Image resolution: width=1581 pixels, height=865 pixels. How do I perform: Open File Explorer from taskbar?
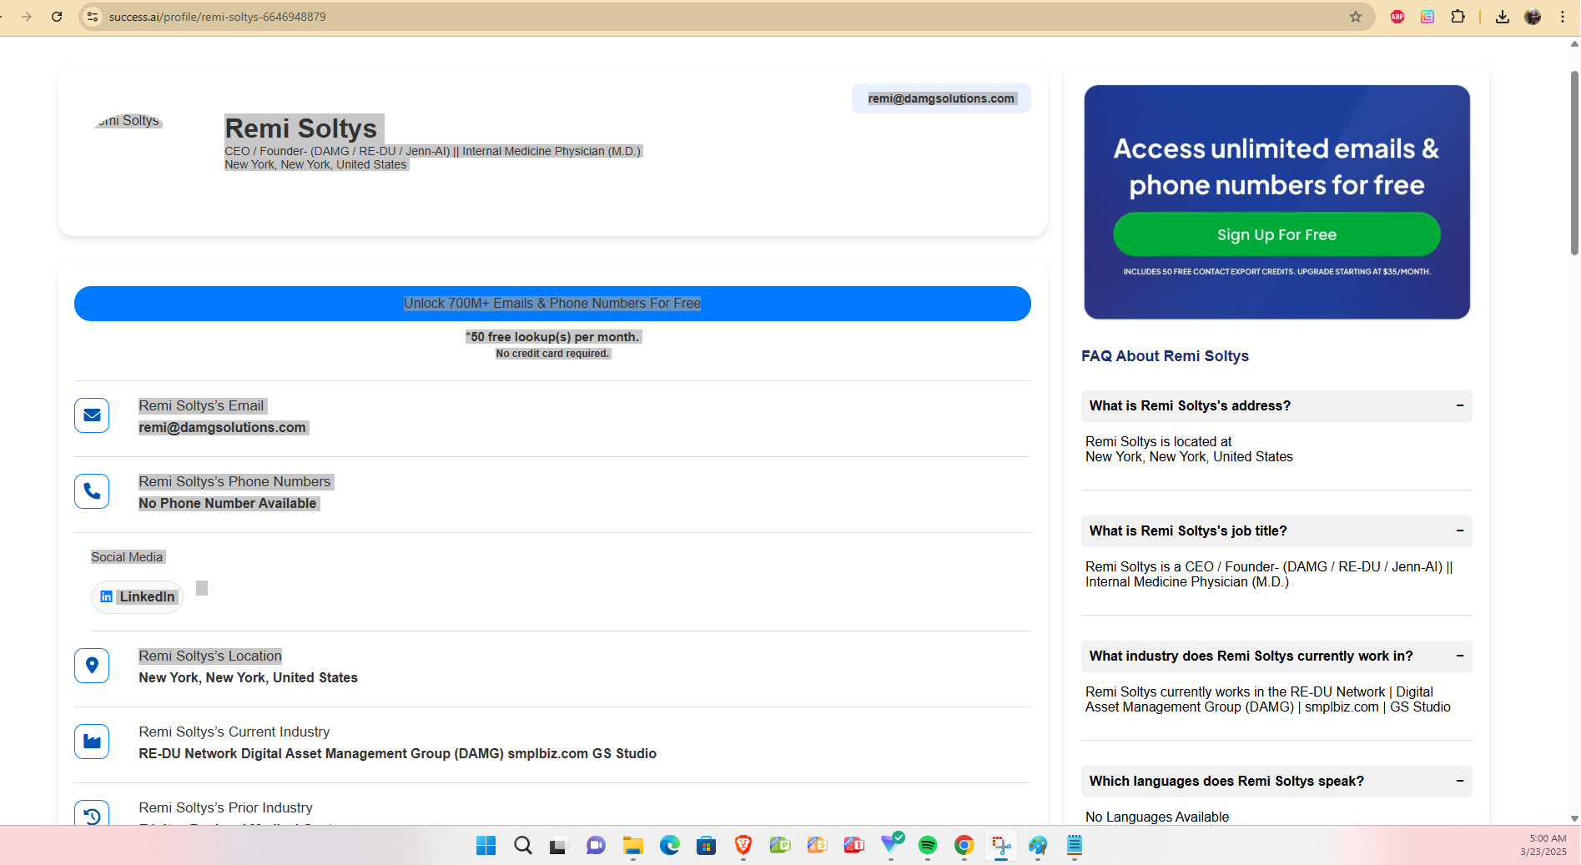tap(633, 846)
